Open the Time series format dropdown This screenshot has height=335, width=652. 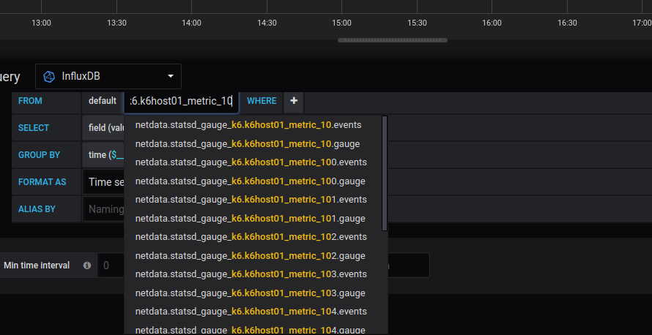click(103, 182)
